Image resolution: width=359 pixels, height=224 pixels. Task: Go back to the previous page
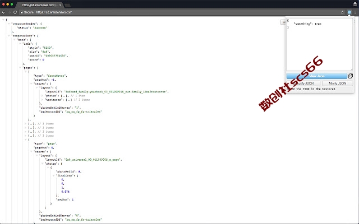(4, 12)
